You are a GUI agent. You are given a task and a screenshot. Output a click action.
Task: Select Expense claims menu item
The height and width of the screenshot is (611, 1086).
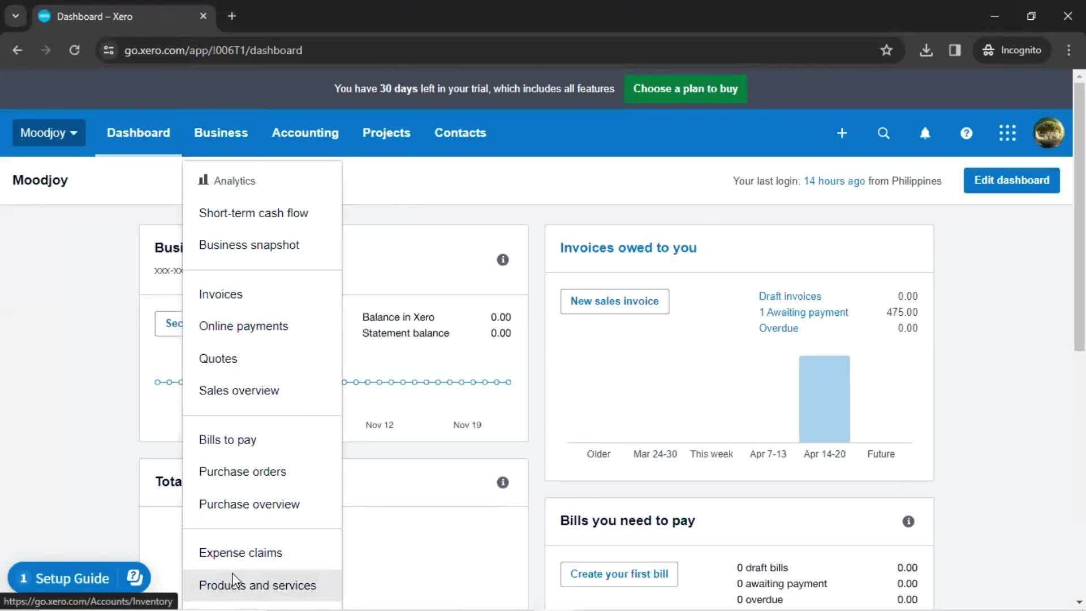click(x=262, y=553)
